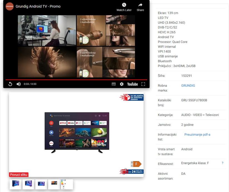Click the catalog number GRU 55GFU7800B

click(x=194, y=100)
